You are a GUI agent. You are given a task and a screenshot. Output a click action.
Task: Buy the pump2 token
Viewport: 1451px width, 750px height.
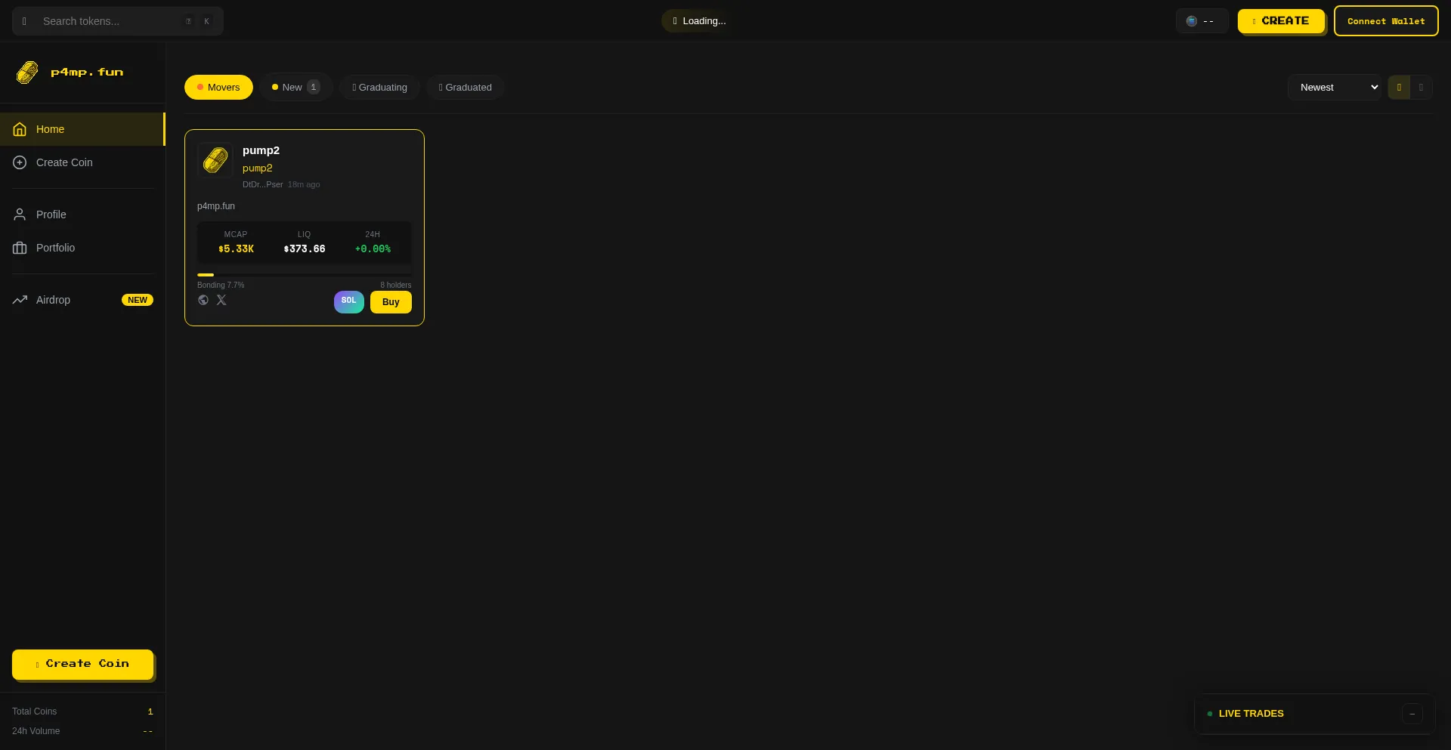point(391,302)
